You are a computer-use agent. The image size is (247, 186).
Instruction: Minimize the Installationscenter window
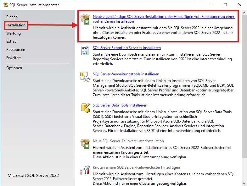[211, 5]
